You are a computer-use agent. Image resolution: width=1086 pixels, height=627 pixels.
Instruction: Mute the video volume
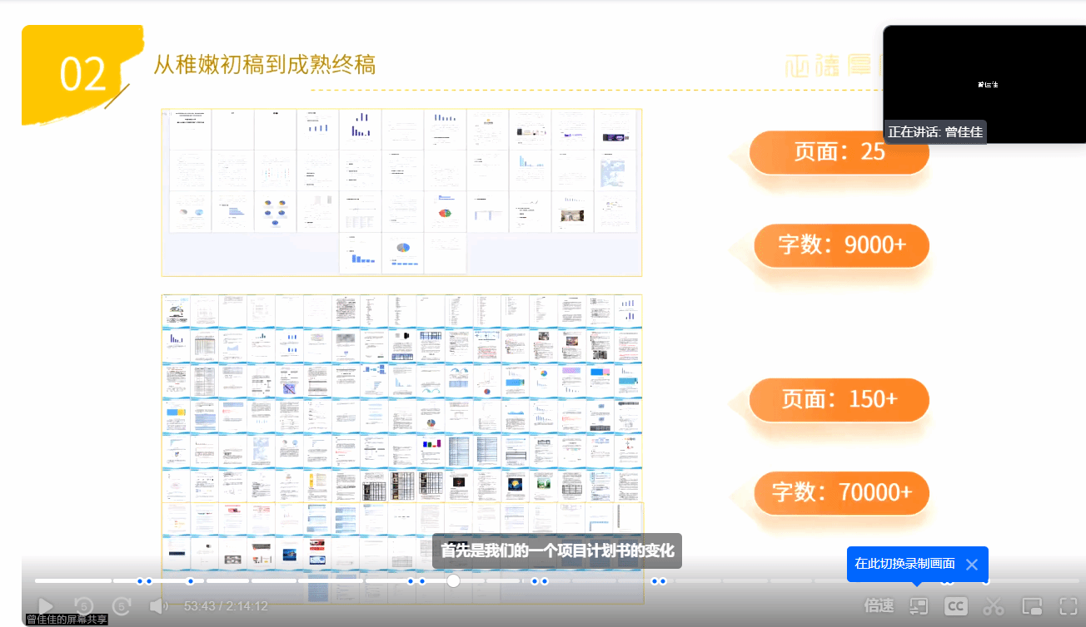(158, 606)
